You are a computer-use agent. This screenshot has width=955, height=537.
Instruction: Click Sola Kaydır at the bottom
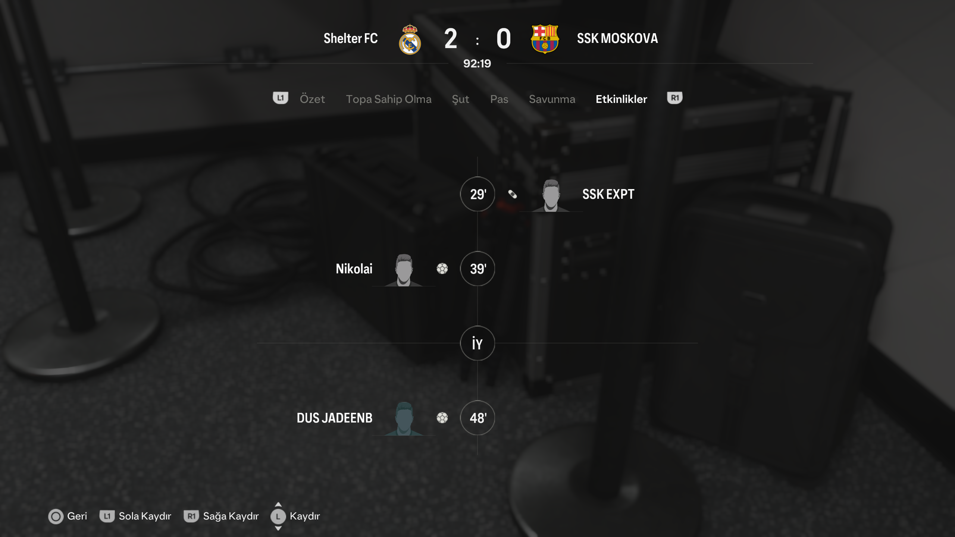point(145,516)
